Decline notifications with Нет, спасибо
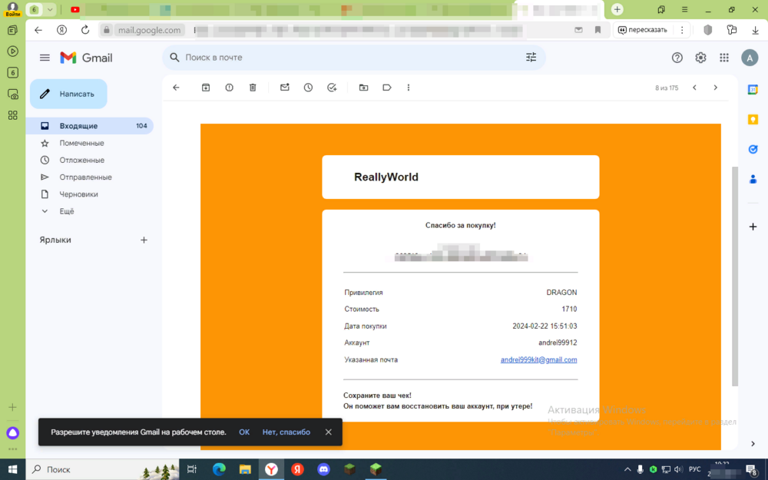Image resolution: width=768 pixels, height=480 pixels. coord(286,432)
